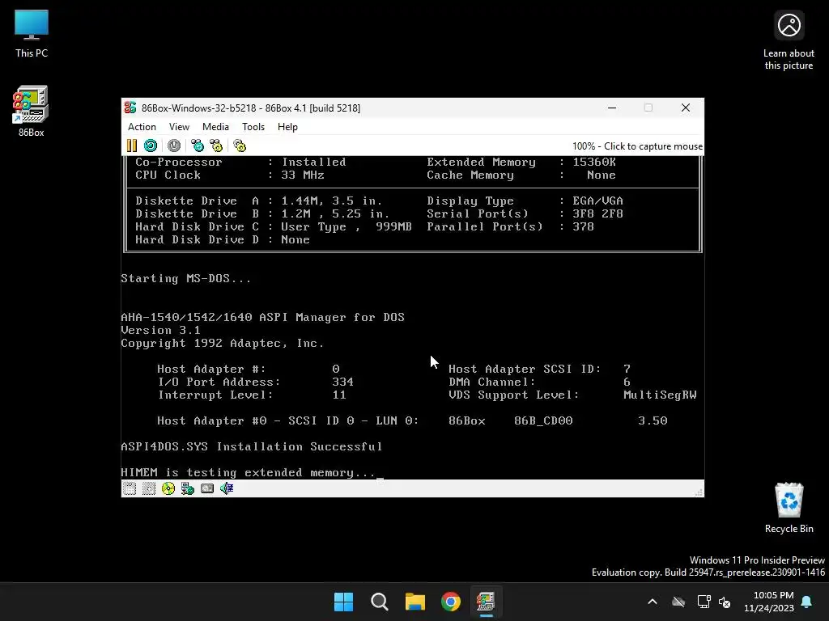Close the 86Box window
The height and width of the screenshot is (621, 829).
pos(686,108)
